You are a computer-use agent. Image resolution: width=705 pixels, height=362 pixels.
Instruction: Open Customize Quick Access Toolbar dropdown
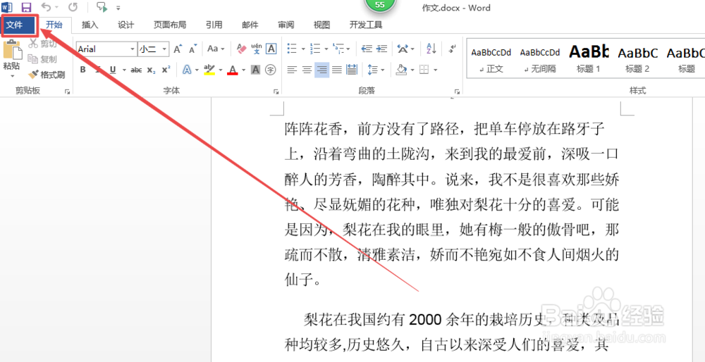pos(118,8)
